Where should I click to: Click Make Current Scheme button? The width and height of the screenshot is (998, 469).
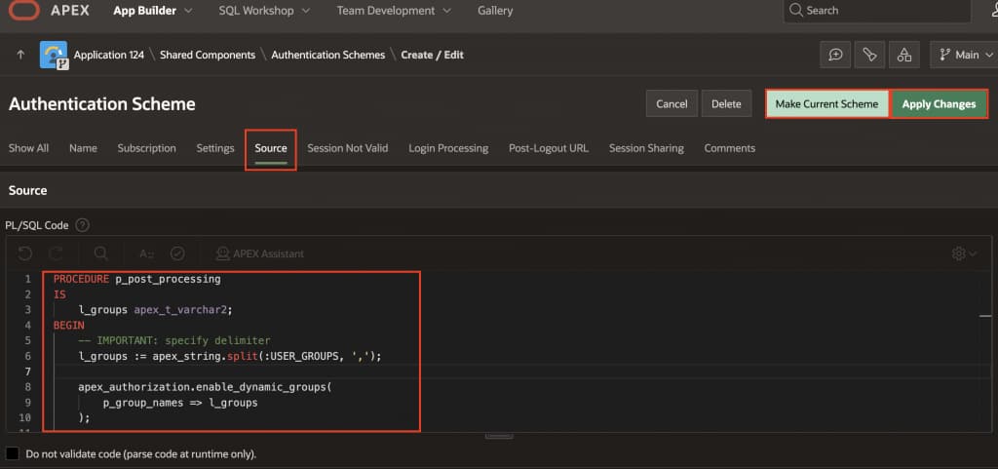[826, 104]
